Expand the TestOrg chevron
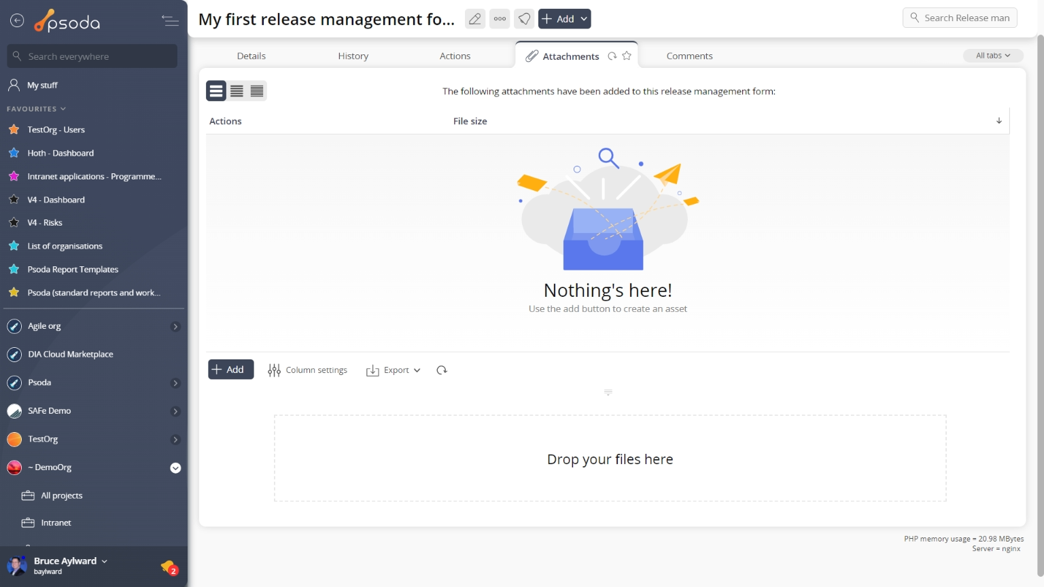Image resolution: width=1044 pixels, height=587 pixels. [175, 440]
